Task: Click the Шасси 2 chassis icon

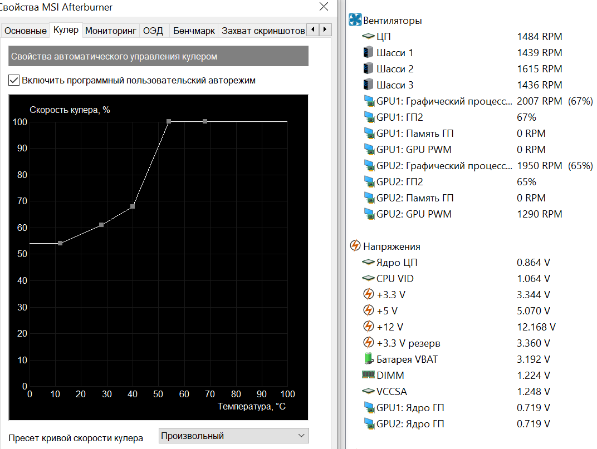Action: [x=368, y=68]
